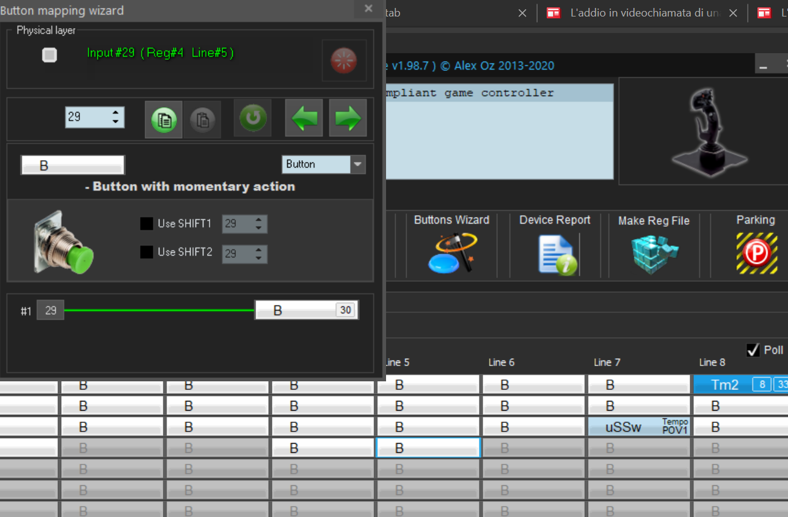The height and width of the screenshot is (517, 788).
Task: Select the uSSw Tempo POV1 cell
Action: 638,427
